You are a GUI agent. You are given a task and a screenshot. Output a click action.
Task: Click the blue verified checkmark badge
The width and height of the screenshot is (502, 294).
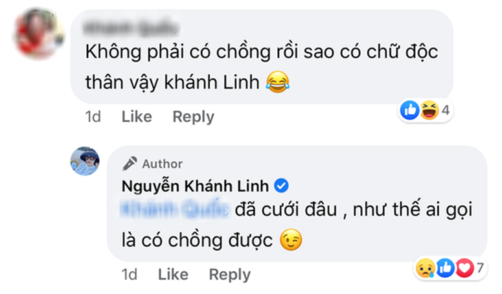point(281,187)
